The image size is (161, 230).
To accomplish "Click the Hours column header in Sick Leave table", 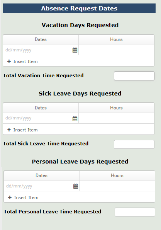I will (x=116, y=108).
